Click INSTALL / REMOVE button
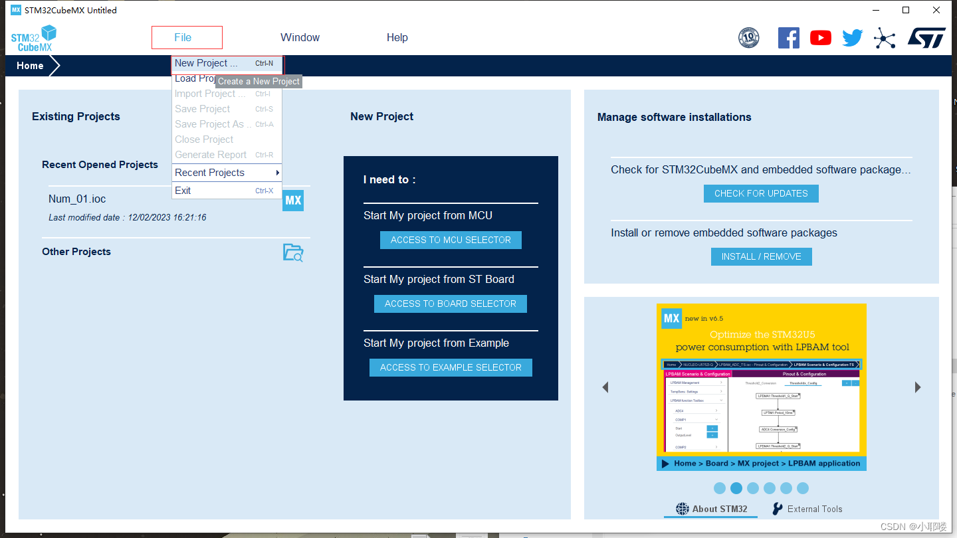Viewport: 957px width, 538px height. click(761, 256)
